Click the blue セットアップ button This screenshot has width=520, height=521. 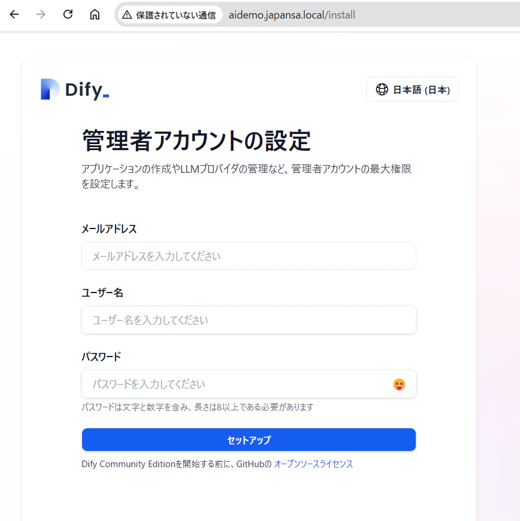pos(249,440)
